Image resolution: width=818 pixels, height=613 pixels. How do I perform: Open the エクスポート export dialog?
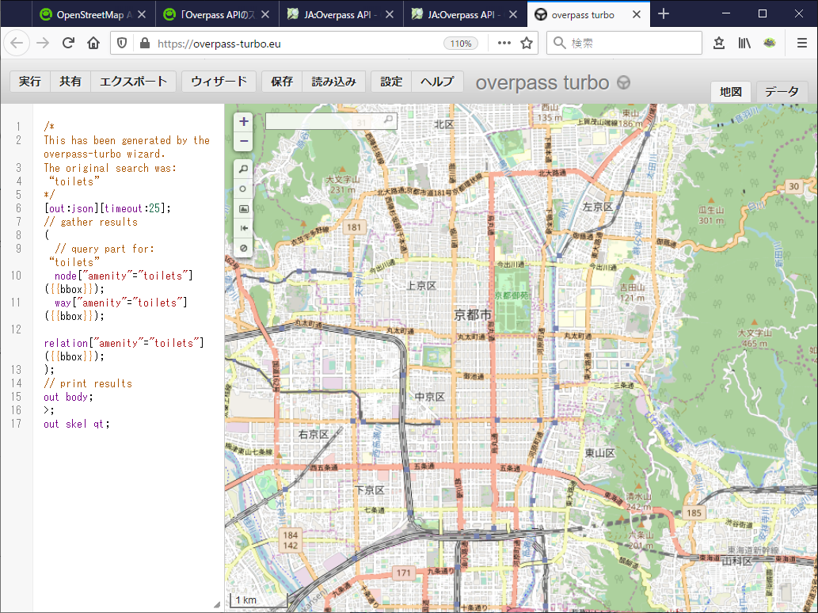134,82
